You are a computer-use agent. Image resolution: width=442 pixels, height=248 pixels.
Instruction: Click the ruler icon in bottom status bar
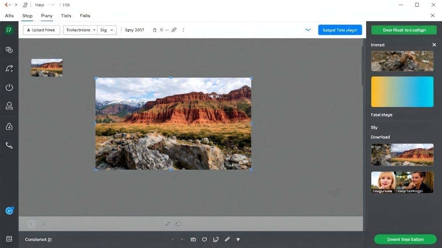[x=227, y=240]
